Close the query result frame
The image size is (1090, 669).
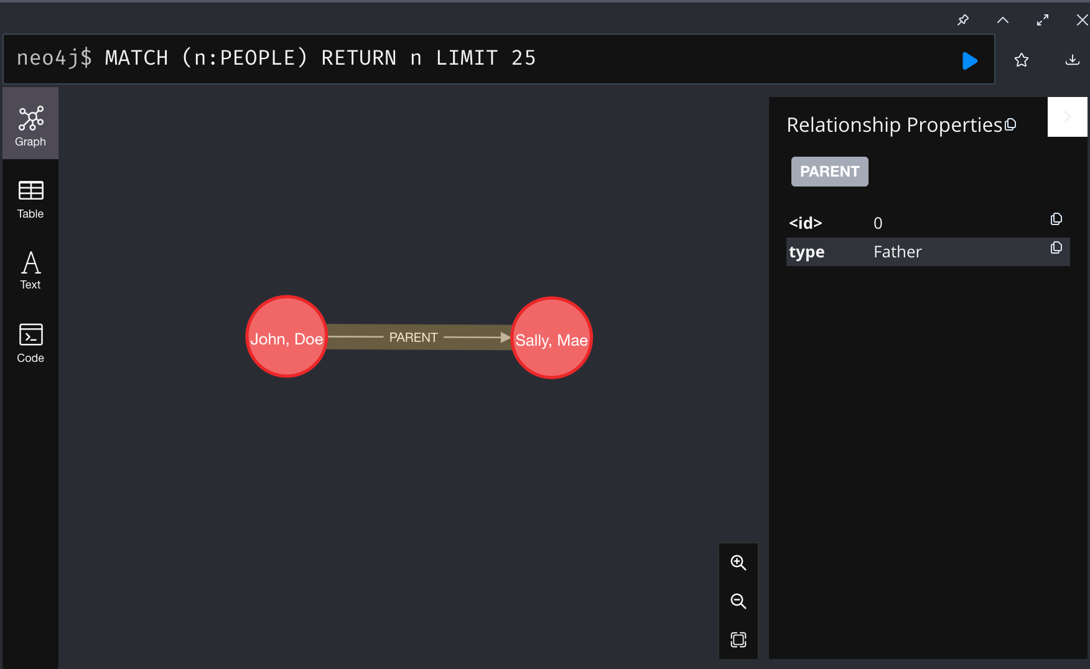(1082, 20)
